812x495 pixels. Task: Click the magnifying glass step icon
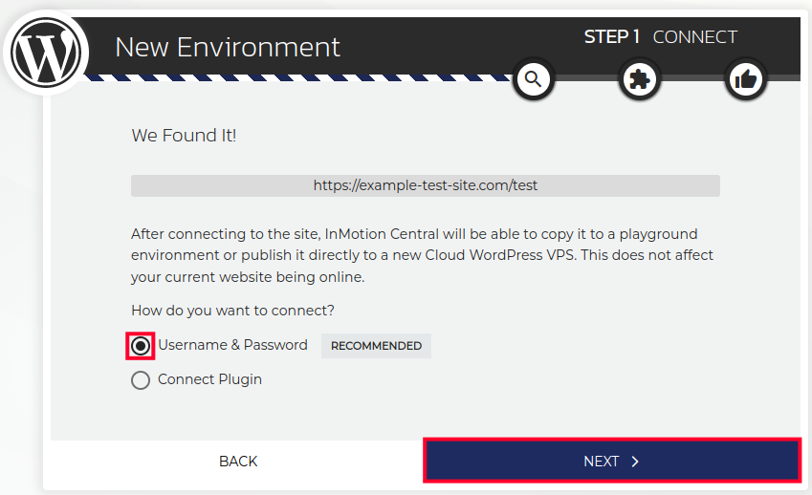coord(534,79)
